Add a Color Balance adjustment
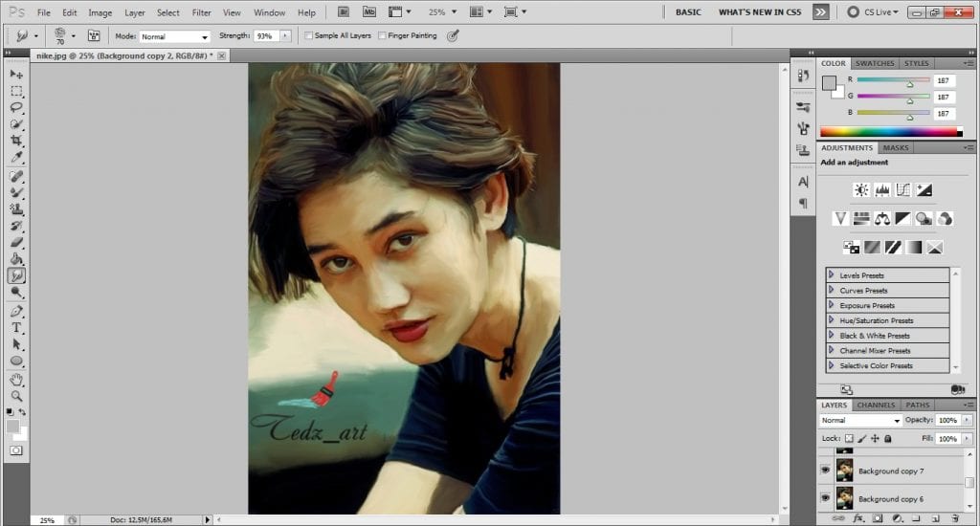 882,219
